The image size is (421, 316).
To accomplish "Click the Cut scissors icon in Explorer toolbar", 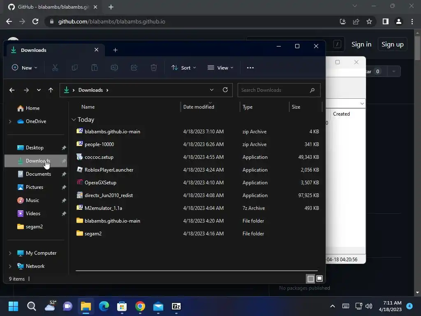I will 55,68.
